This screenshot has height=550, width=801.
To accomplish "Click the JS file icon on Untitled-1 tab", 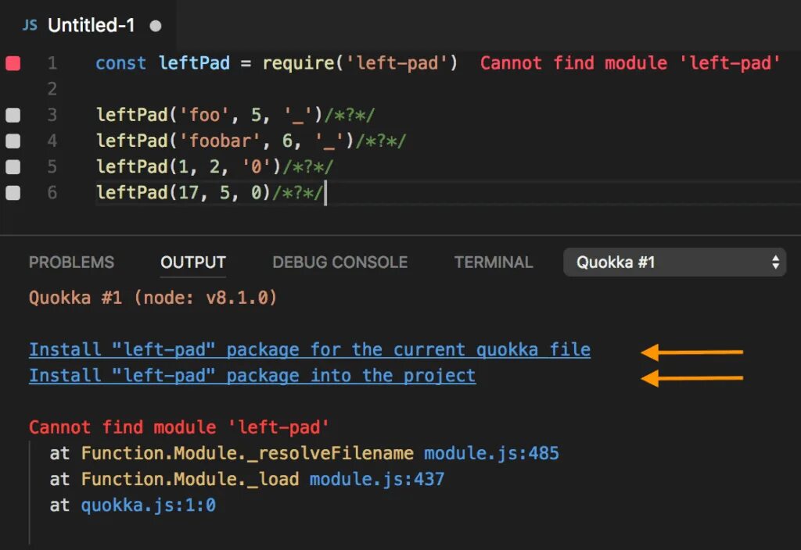I will [x=30, y=25].
